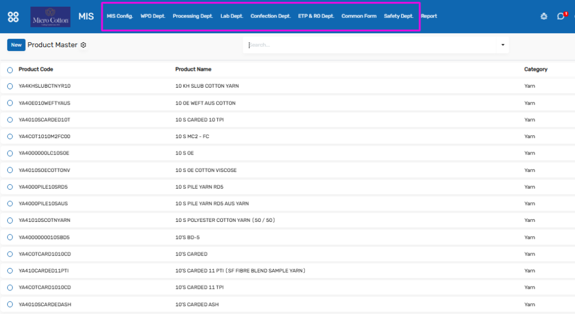Click the New button

click(x=16, y=45)
